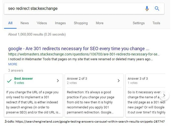Expand the snippet with MORE link
This screenshot has height=126, width=175.
pos(13,64)
